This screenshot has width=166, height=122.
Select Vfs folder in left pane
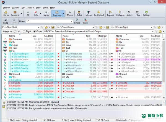coord(14,77)
